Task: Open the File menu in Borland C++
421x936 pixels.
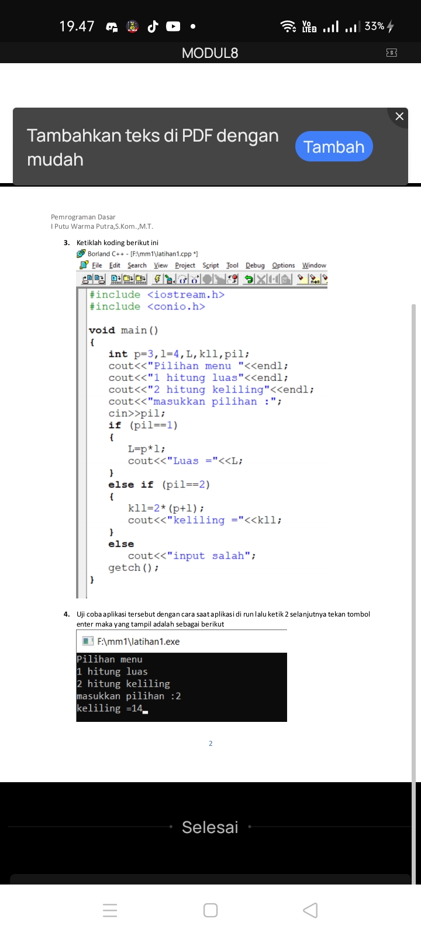Action: [97, 266]
